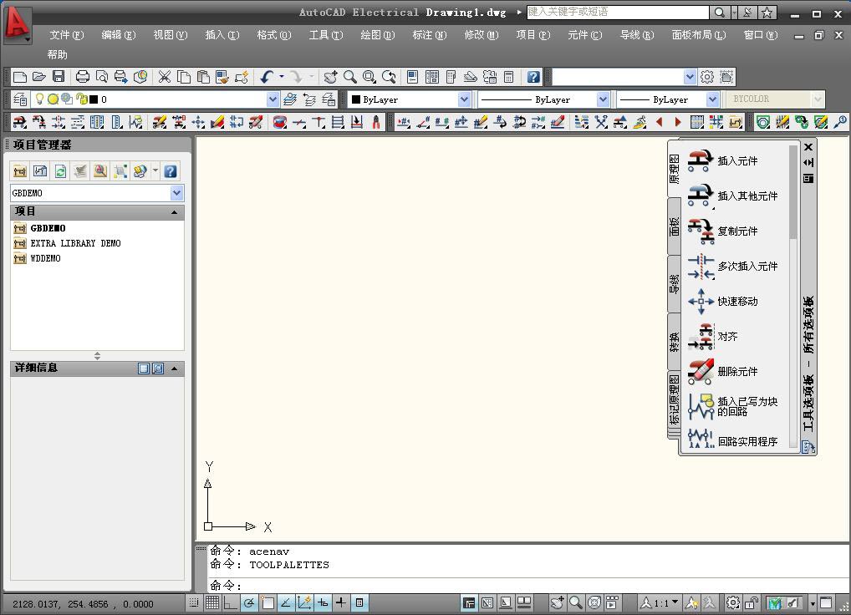The image size is (851, 615).
Task: Collapse the 详细信息 panel section
Action: 175,368
